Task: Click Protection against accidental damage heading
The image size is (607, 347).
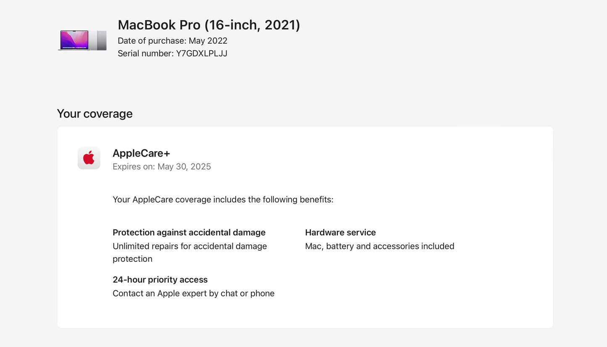Action: coord(189,232)
